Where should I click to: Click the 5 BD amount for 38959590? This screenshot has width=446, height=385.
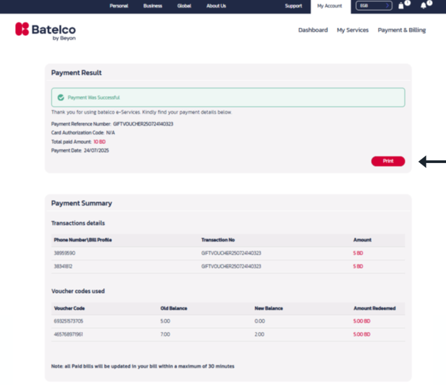pos(358,253)
